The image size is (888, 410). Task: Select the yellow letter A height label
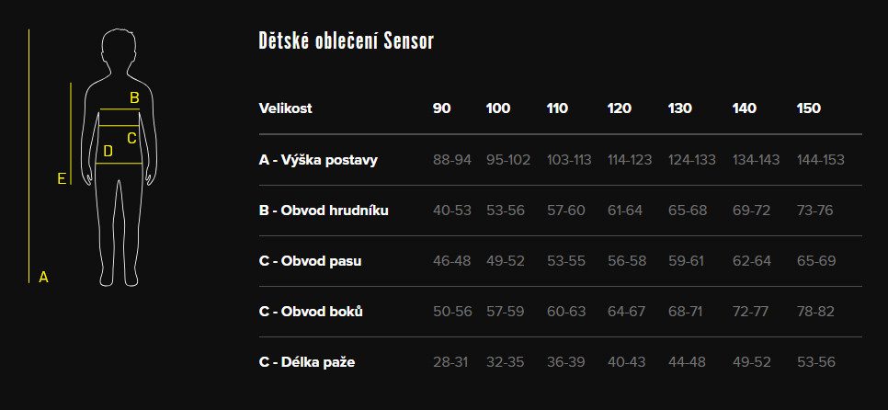click(x=43, y=278)
